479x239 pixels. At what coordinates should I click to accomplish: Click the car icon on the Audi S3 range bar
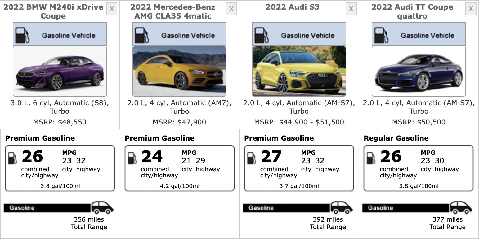coord(341,207)
